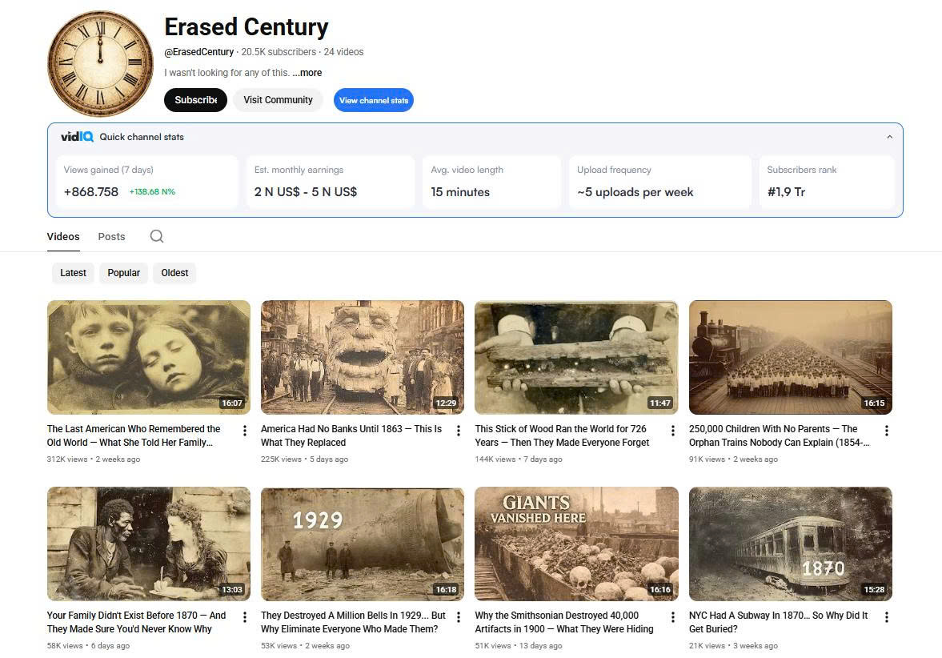Click the channel search magnifier icon
This screenshot has height=658, width=942.
click(x=157, y=236)
